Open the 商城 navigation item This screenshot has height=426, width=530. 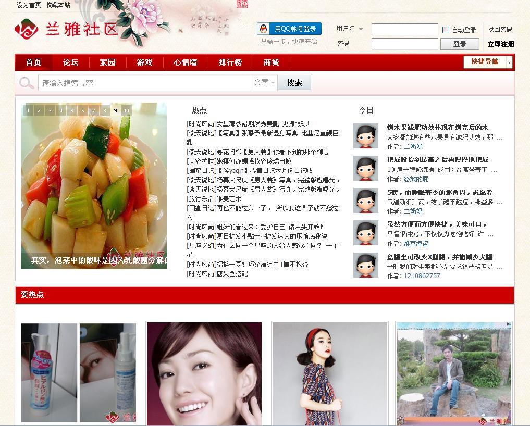272,62
